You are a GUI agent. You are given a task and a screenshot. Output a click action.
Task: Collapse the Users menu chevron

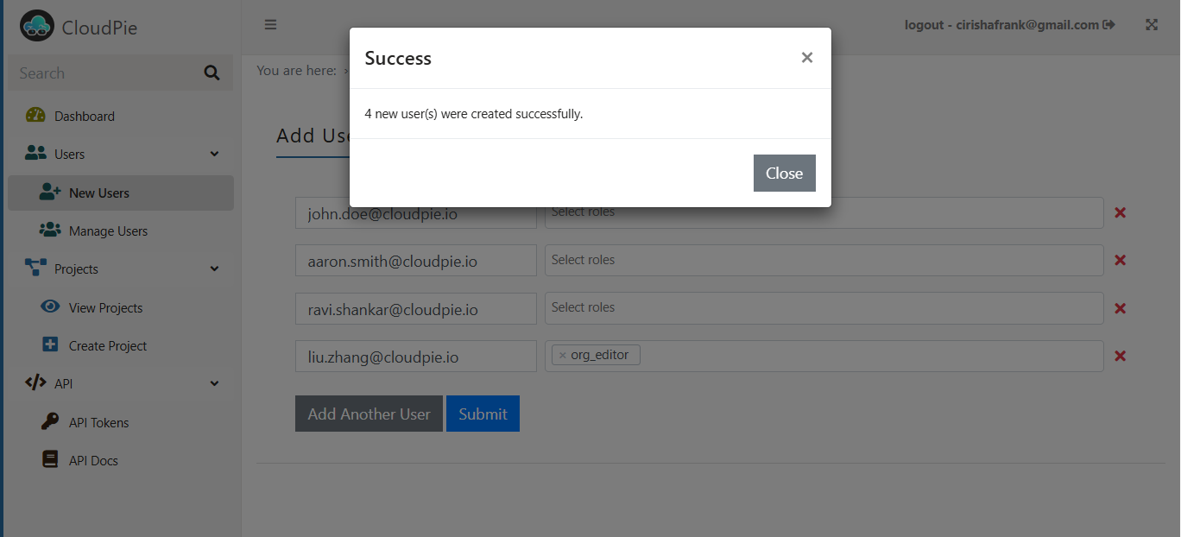[x=214, y=154]
